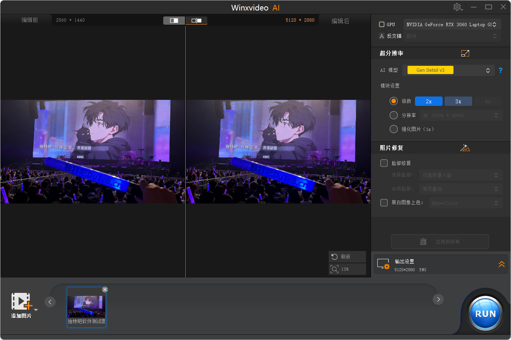
Task: Click the 10% zoom value
Action: (345, 269)
